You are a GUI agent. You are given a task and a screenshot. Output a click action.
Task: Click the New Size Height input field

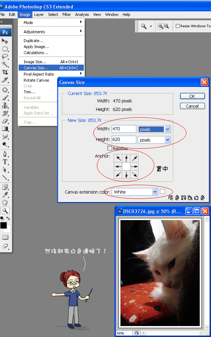click(x=124, y=140)
